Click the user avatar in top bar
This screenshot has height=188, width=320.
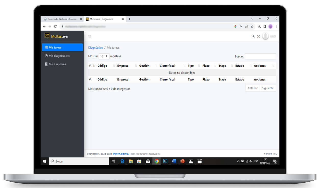pyautogui.click(x=266, y=36)
